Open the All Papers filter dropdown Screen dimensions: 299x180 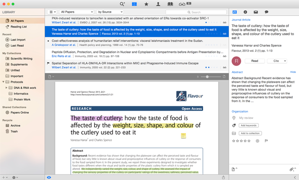(77, 12)
